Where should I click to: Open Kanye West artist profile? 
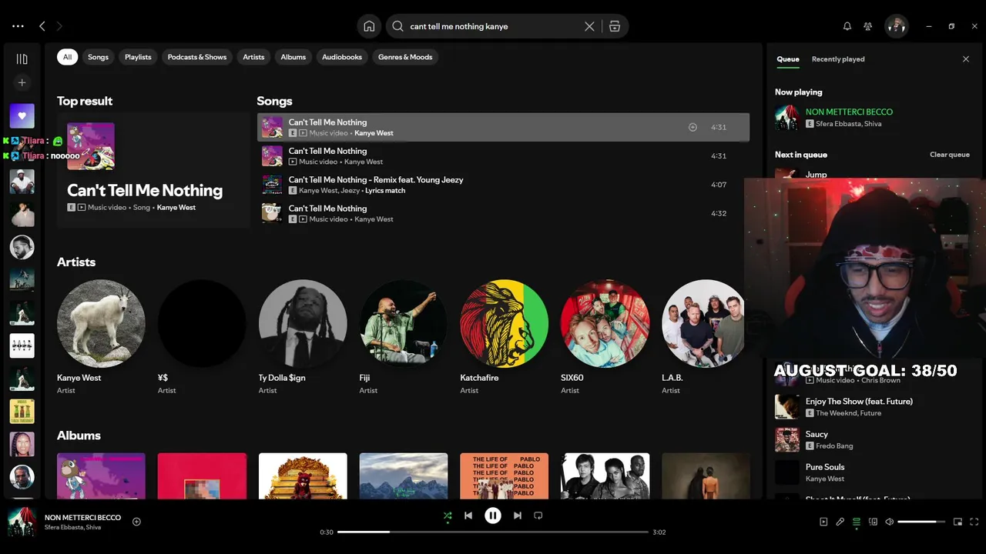click(x=101, y=323)
